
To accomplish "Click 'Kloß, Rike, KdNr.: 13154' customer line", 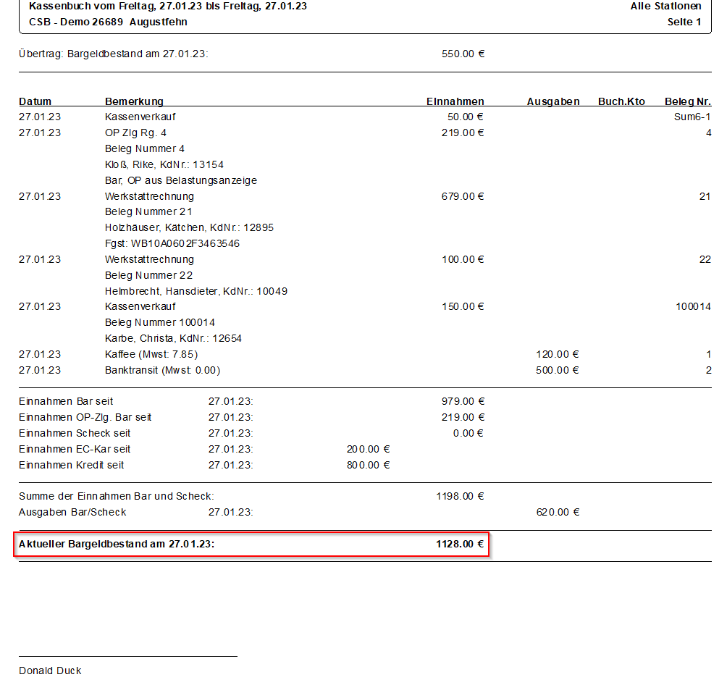I will pyautogui.click(x=164, y=164).
